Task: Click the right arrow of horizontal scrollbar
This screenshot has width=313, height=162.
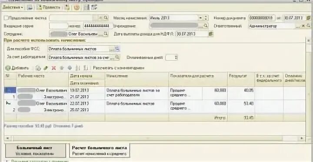Action: pyautogui.click(x=302, y=138)
